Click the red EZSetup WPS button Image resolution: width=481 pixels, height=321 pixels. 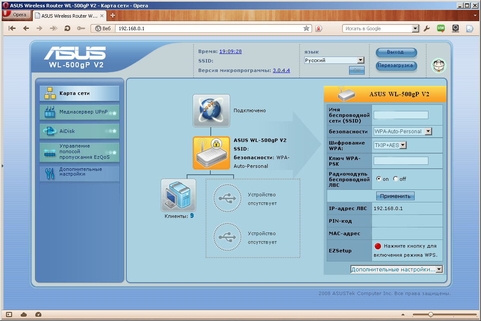click(x=378, y=246)
